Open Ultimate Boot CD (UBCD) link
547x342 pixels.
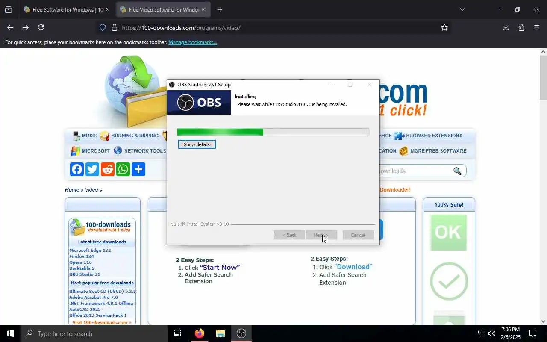point(103,292)
